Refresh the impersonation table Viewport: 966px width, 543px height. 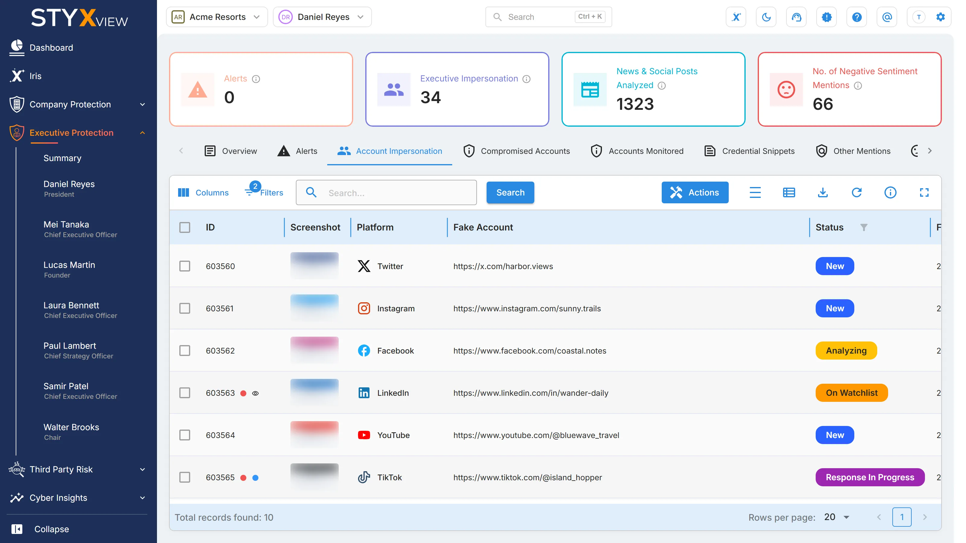tap(856, 193)
